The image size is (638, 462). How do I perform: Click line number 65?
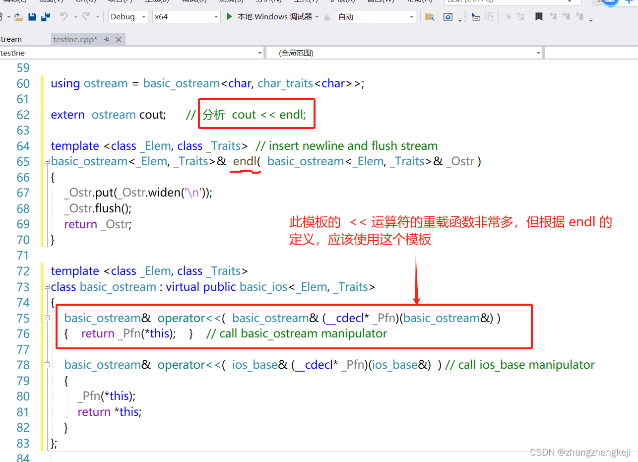[23, 162]
